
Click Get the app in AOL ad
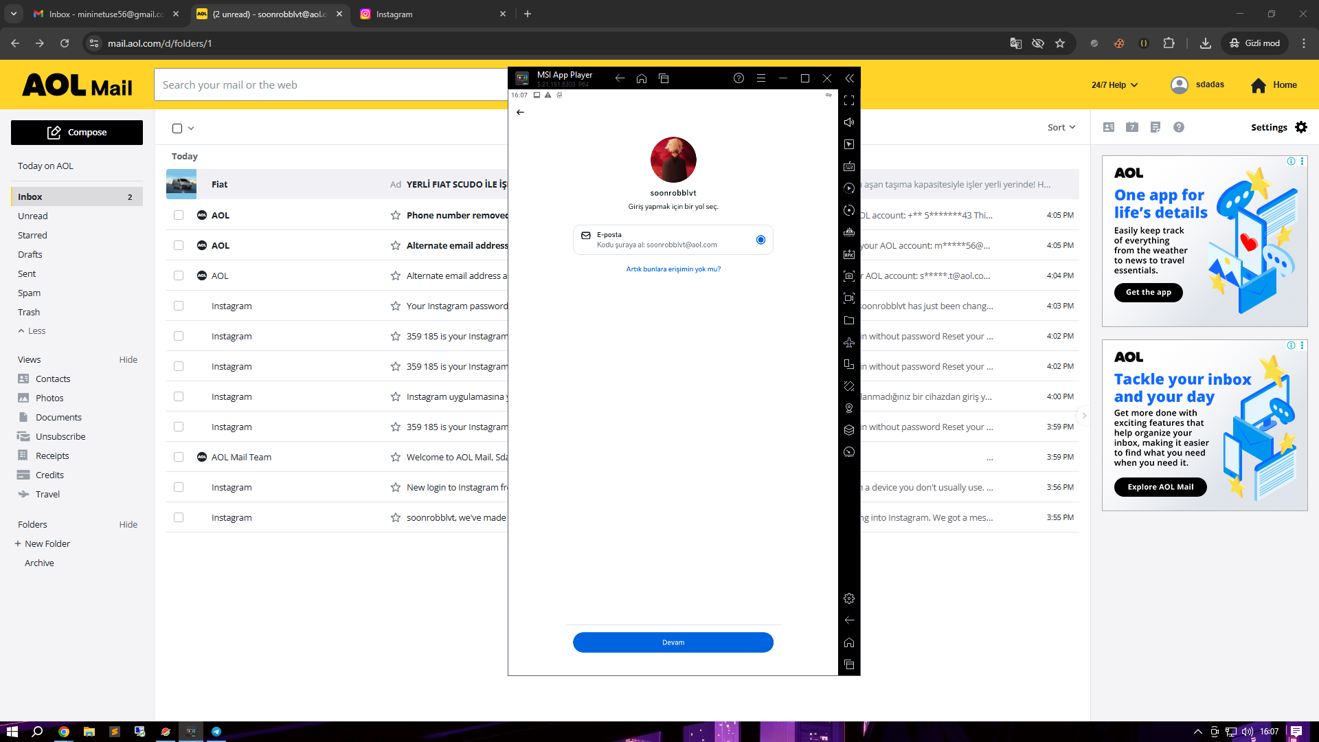[x=1149, y=293]
